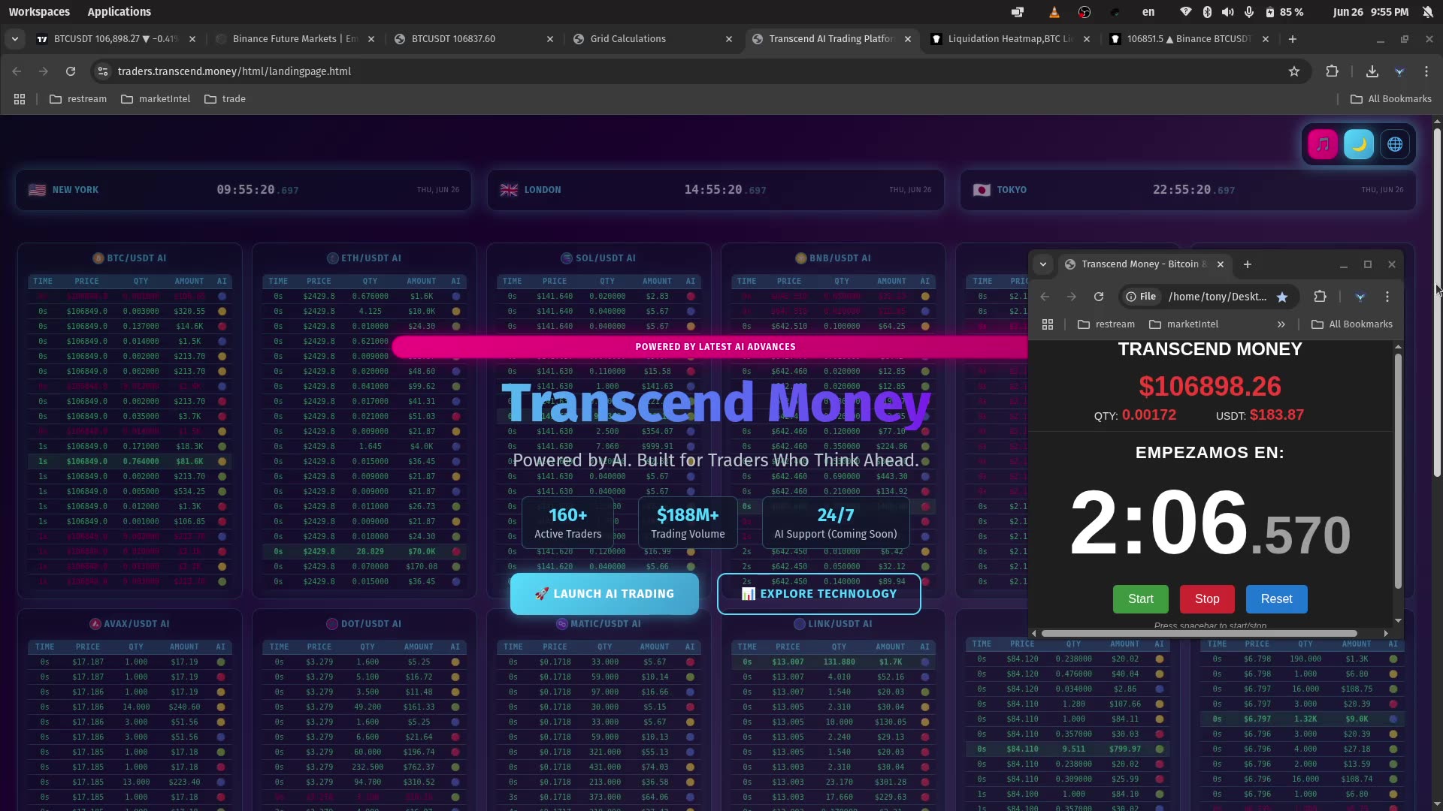The height and width of the screenshot is (811, 1443).
Task: Open extensions puzzle icon in small window
Action: click(x=1320, y=297)
